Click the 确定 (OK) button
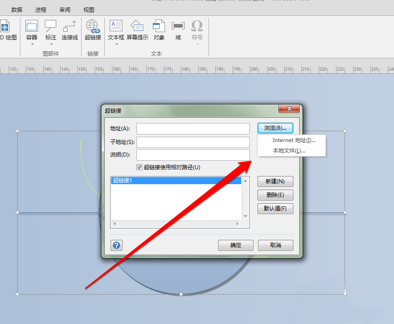Image resolution: width=394 pixels, height=324 pixels. (235, 245)
